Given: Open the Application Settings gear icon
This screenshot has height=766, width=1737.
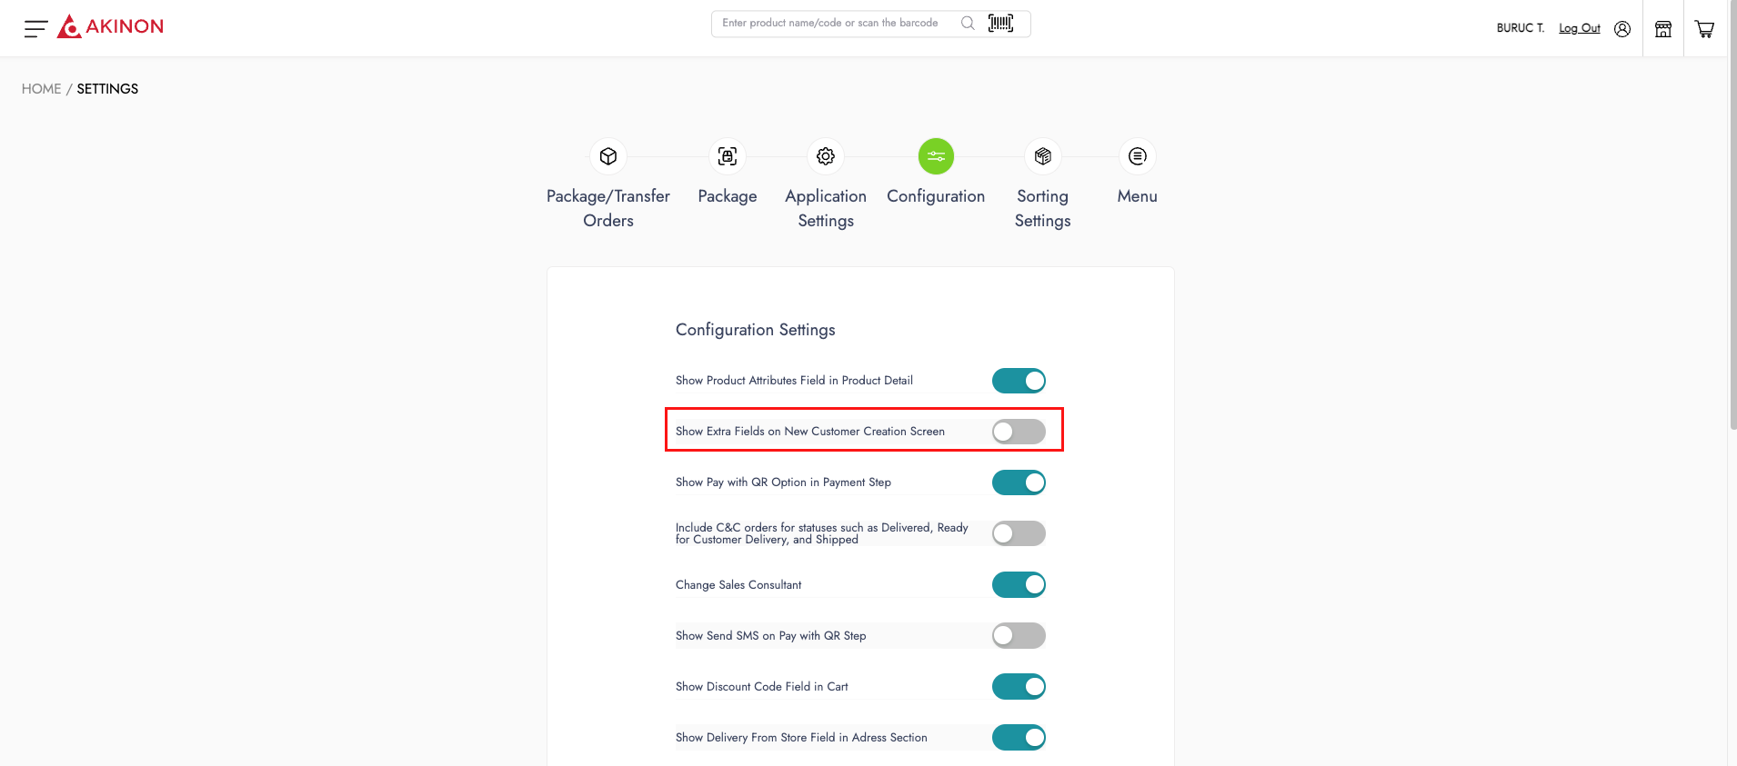Looking at the screenshot, I should (826, 156).
